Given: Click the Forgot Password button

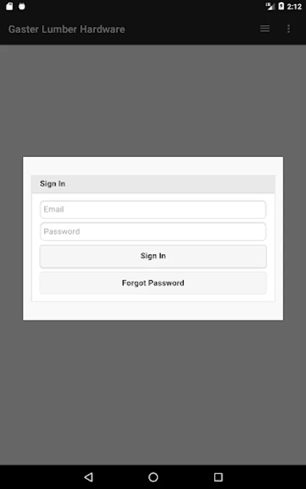Looking at the screenshot, I should [x=153, y=283].
